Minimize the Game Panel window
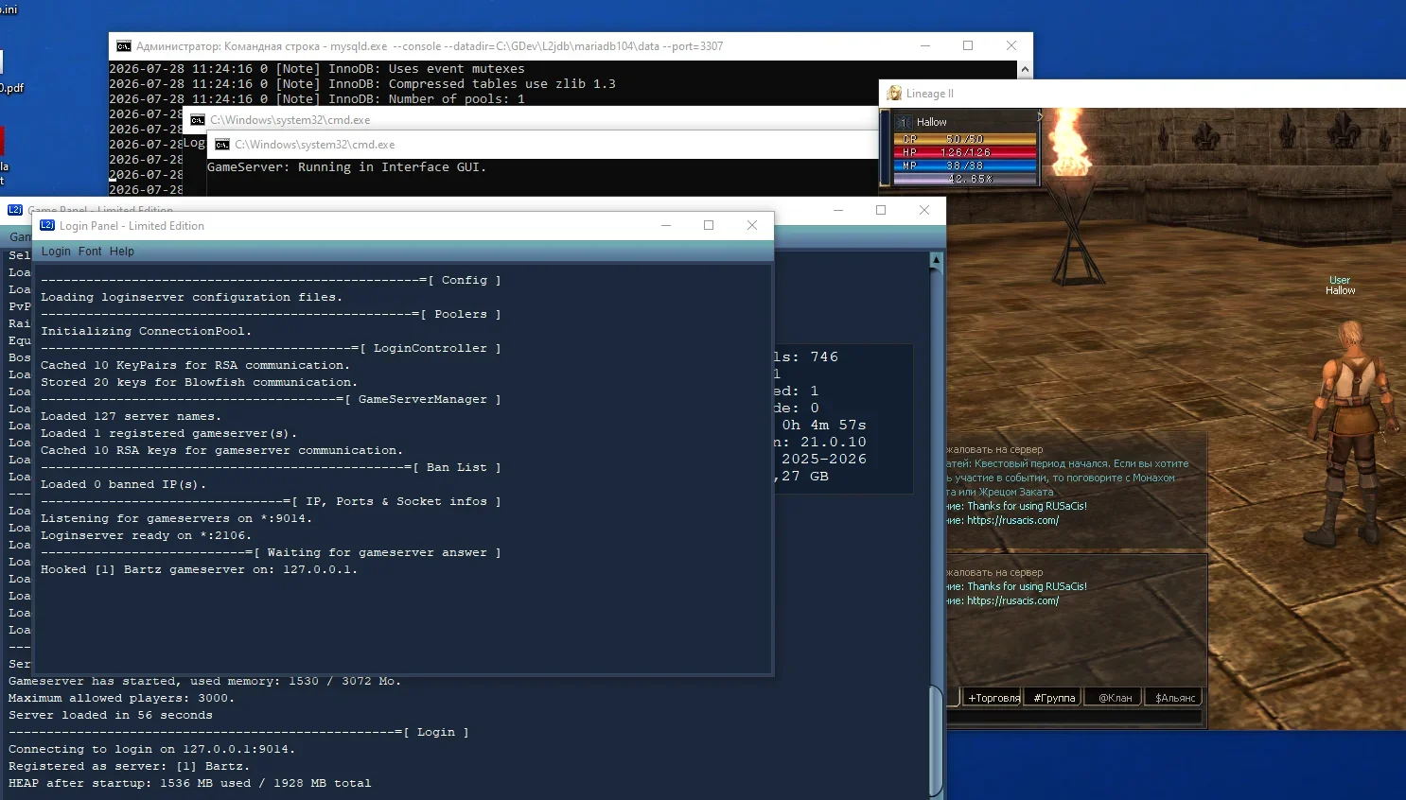This screenshot has width=1406, height=800. tap(838, 210)
